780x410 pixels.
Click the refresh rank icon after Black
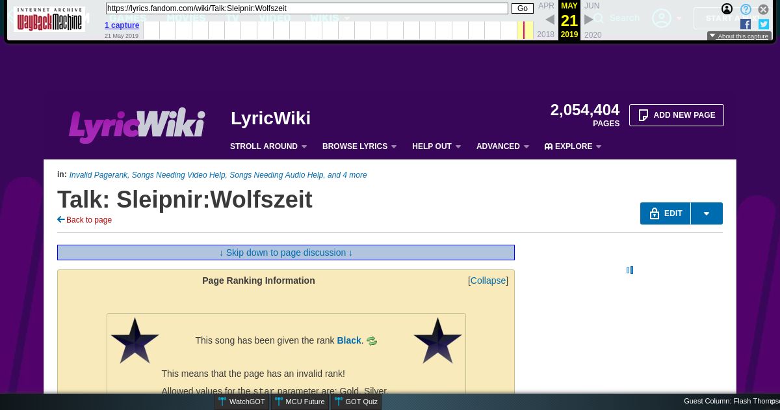tap(372, 341)
